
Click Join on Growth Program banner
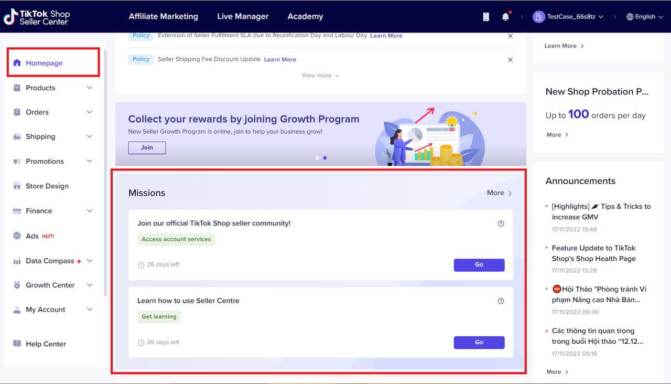click(x=147, y=148)
